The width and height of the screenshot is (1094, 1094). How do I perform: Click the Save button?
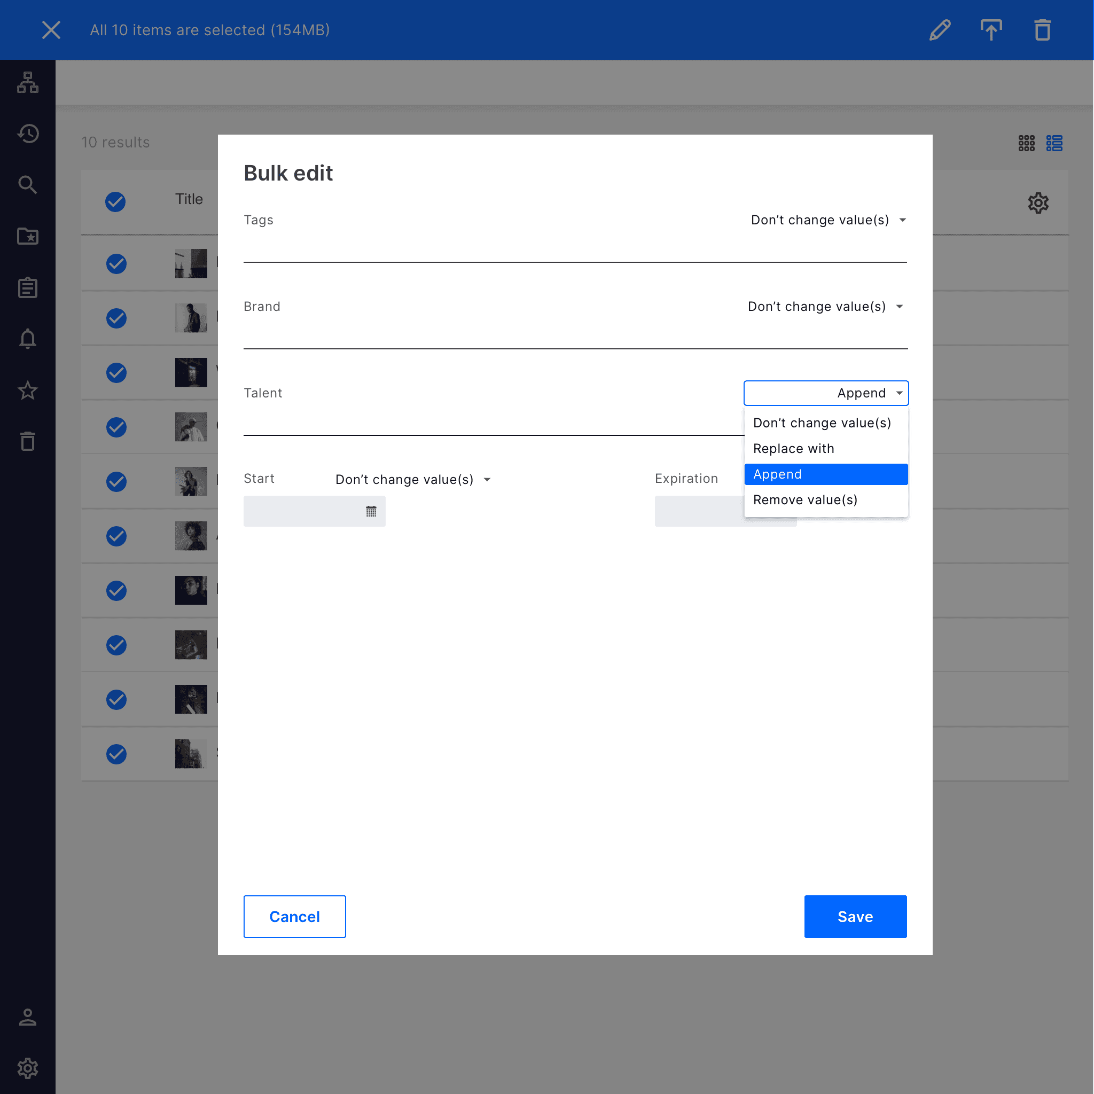click(855, 916)
